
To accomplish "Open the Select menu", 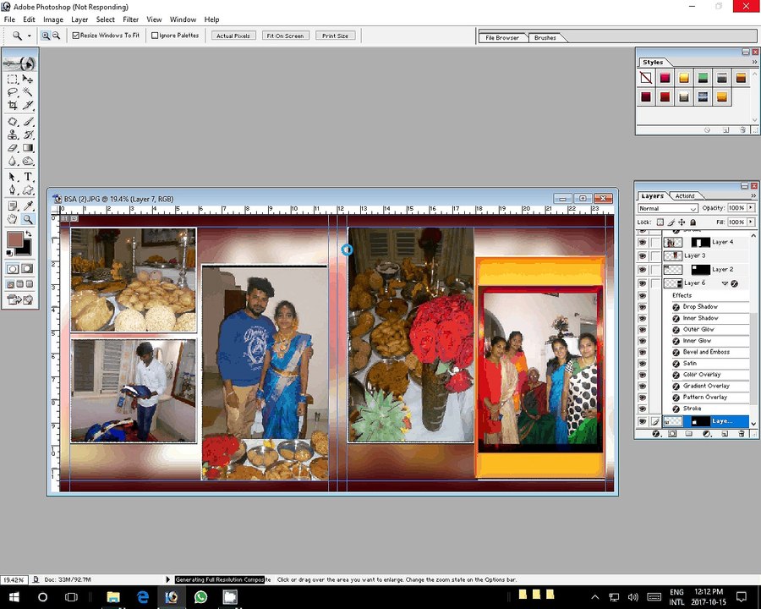I will click(106, 19).
